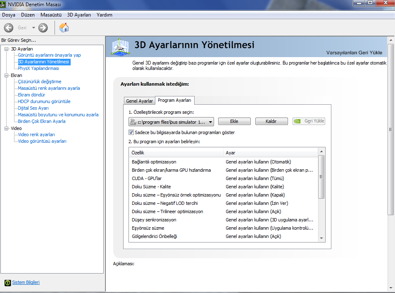The height and width of the screenshot is (293, 395).
Task: Click main page scroll up arrow
Action: coord(391,40)
